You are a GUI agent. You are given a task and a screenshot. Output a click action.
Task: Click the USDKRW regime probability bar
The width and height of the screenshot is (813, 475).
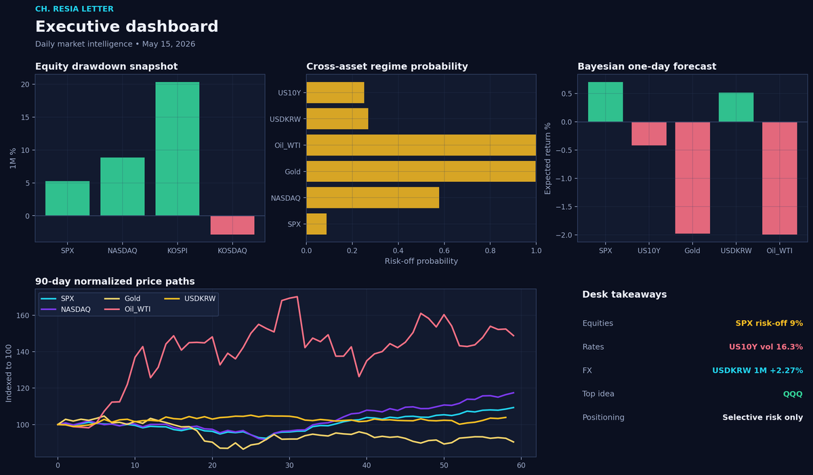point(337,119)
